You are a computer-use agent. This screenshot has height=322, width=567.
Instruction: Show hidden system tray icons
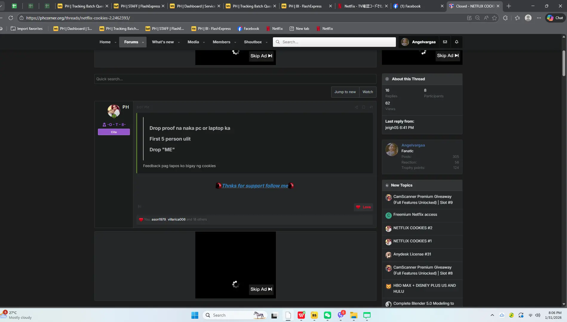[492, 315]
